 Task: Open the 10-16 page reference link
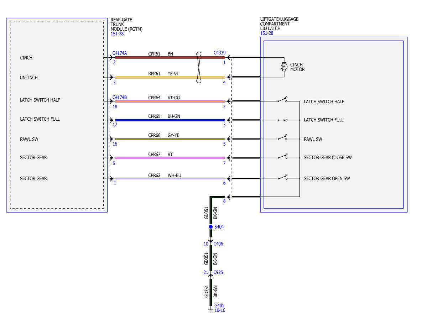220,310
